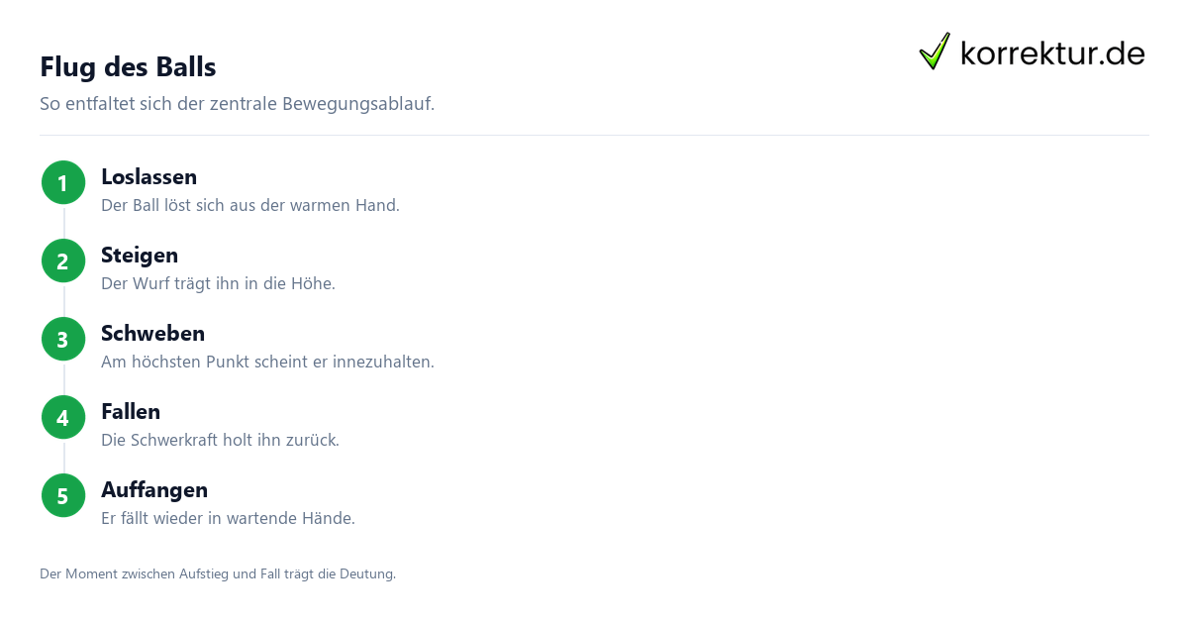Click description "Der Wurf trägt ihn"
Image resolution: width=1188 pixels, height=624 pixels.
(x=218, y=284)
